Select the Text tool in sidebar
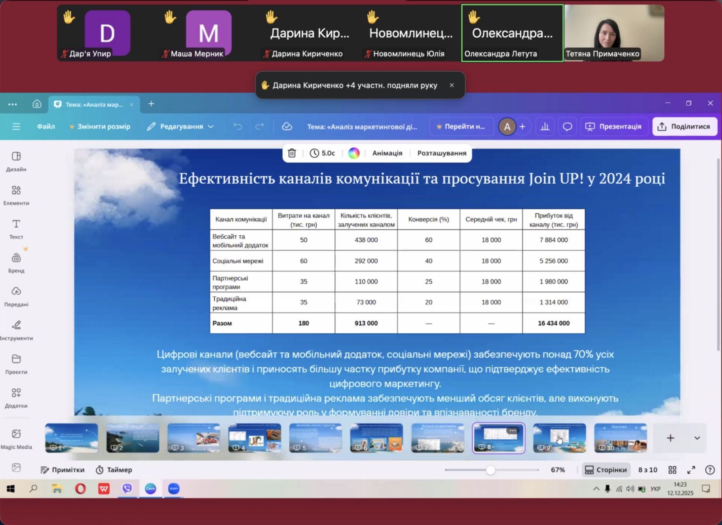Screen dimensions: 722x525 click(x=16, y=228)
